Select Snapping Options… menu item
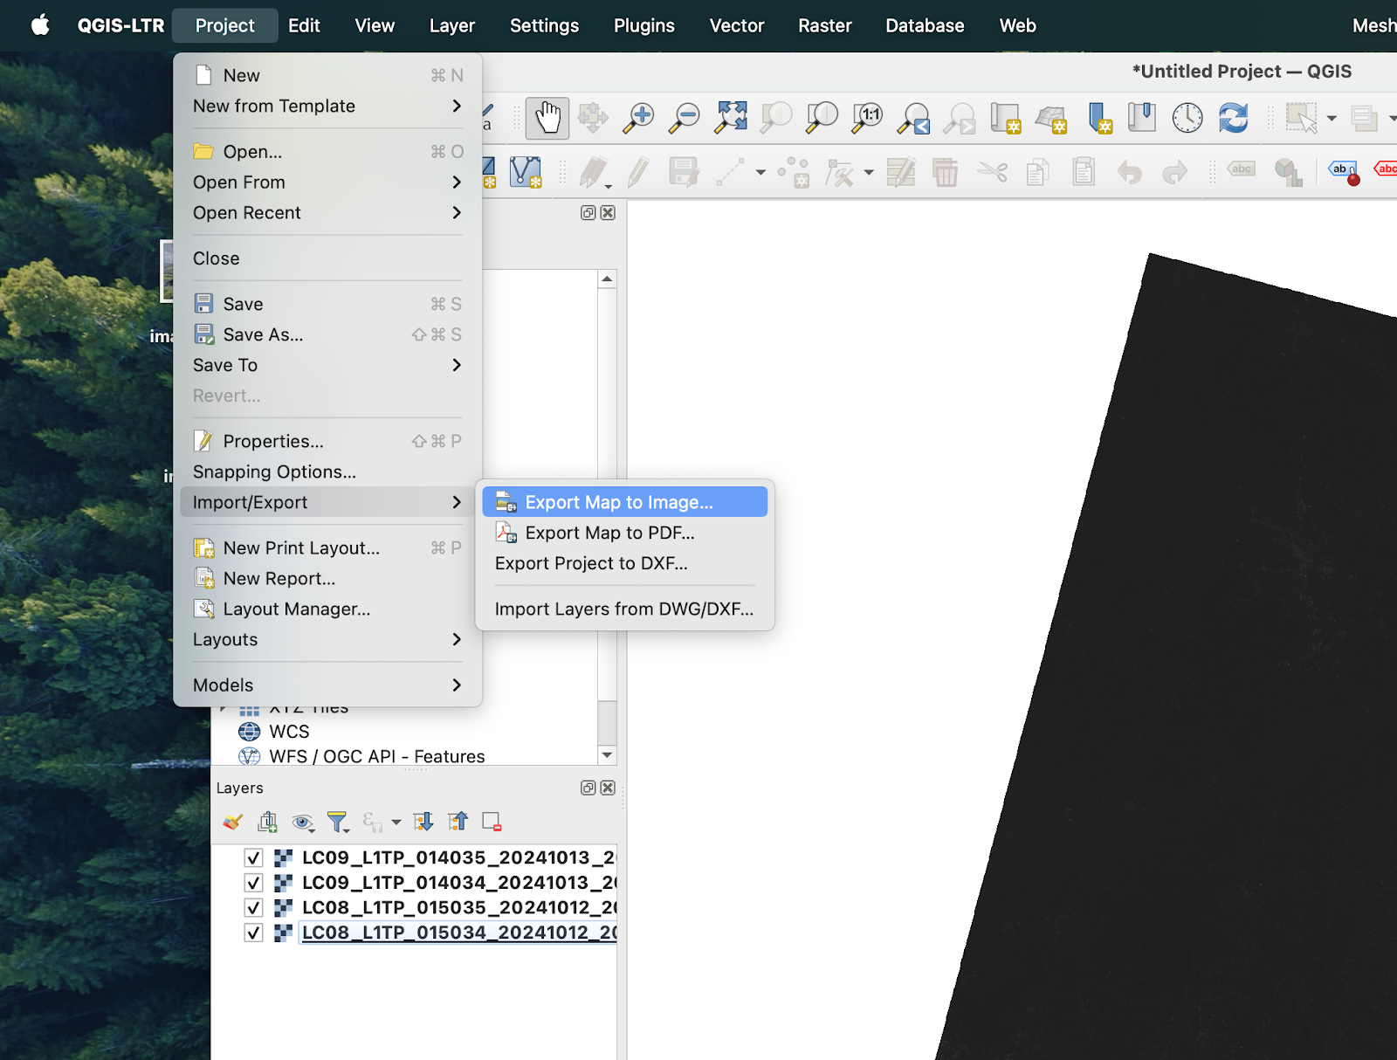This screenshot has width=1397, height=1060. click(327, 471)
